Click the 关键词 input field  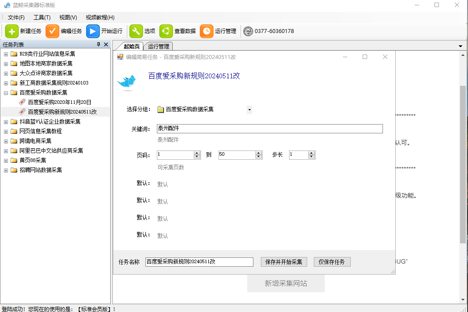pos(270,128)
